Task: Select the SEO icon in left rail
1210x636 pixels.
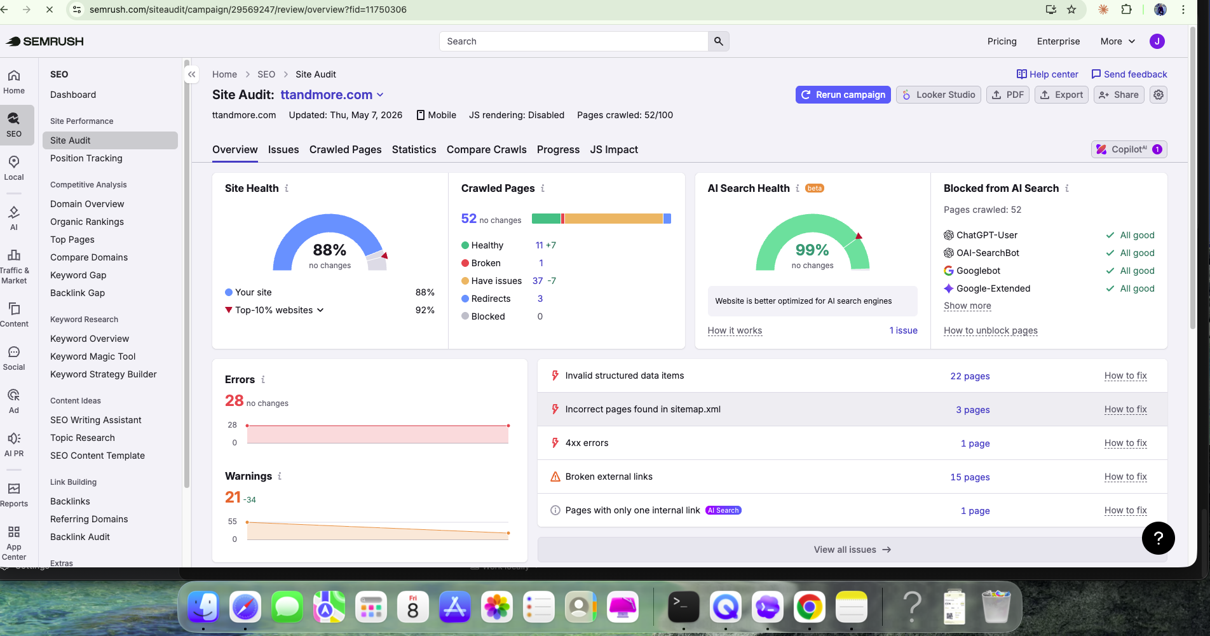Action: coord(14,125)
